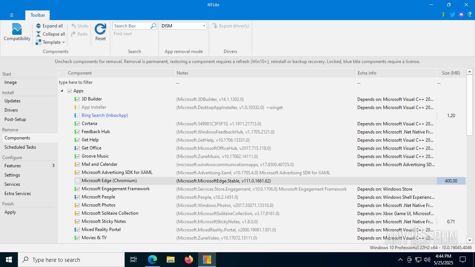Open the Discord link icon
475x267 pixels.
coord(461,15)
